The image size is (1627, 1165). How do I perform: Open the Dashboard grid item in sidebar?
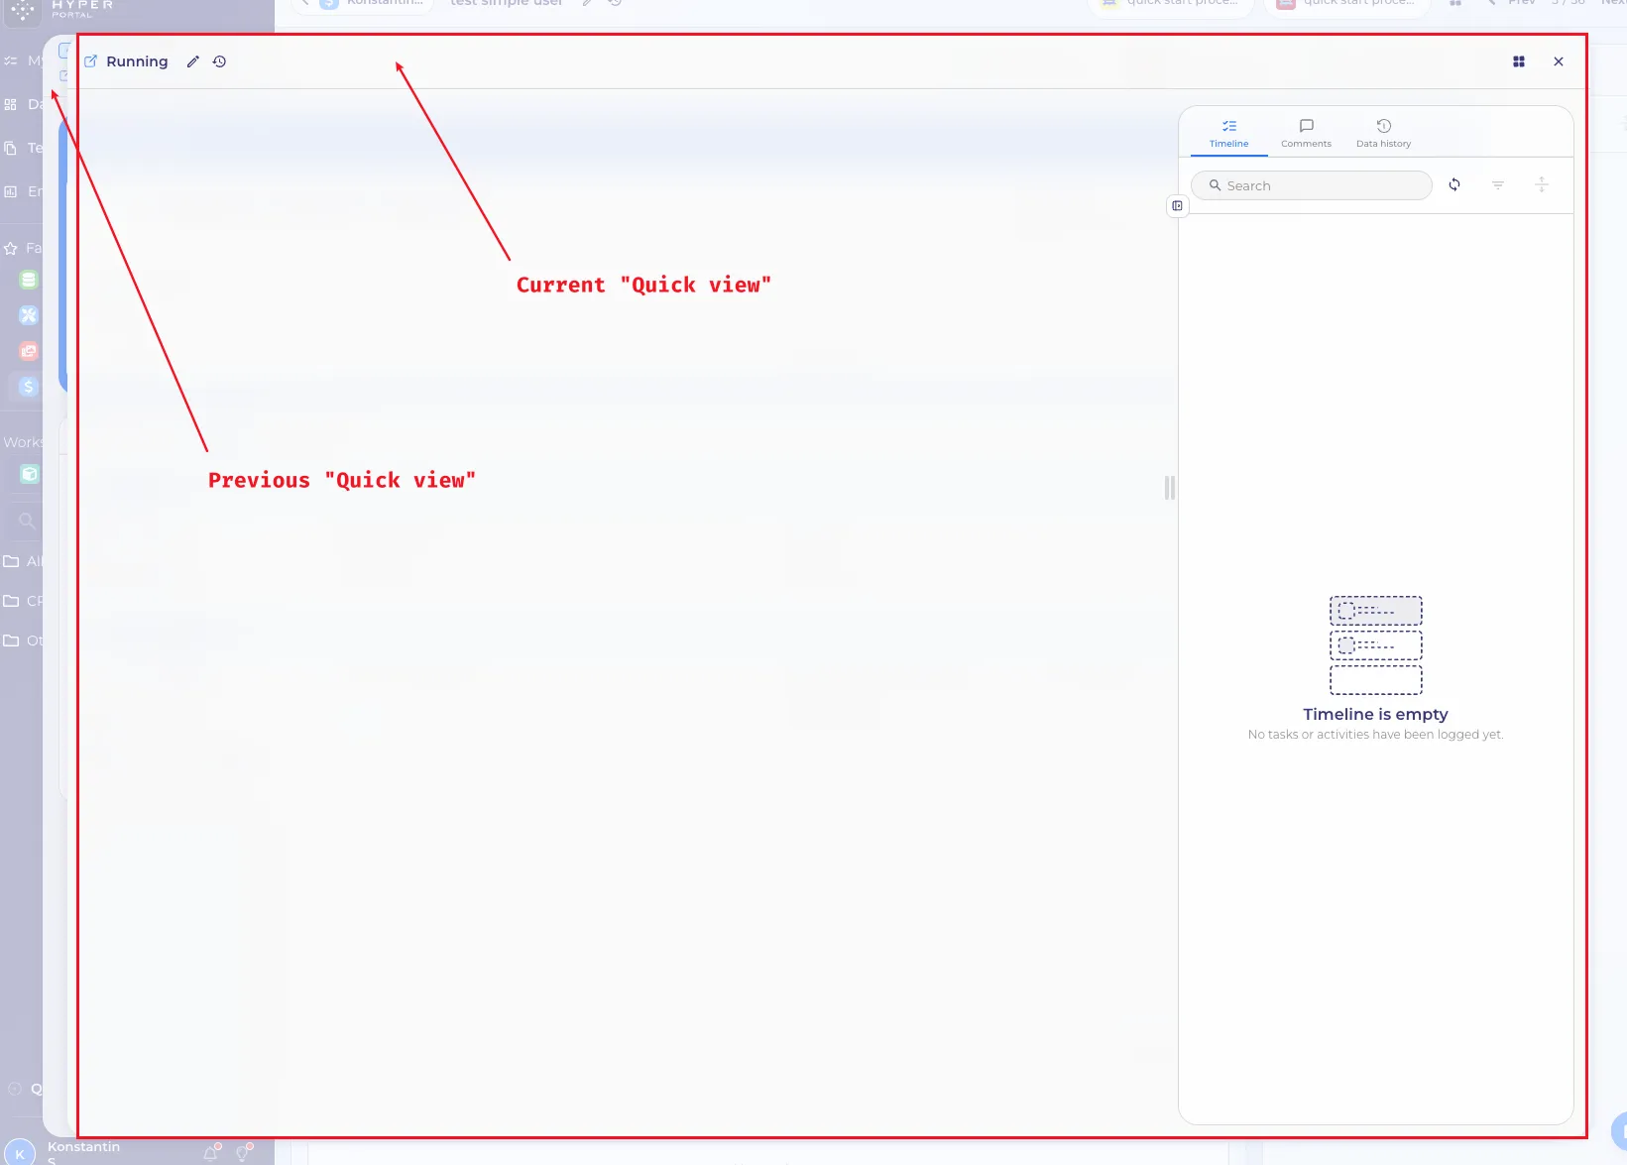click(x=22, y=104)
